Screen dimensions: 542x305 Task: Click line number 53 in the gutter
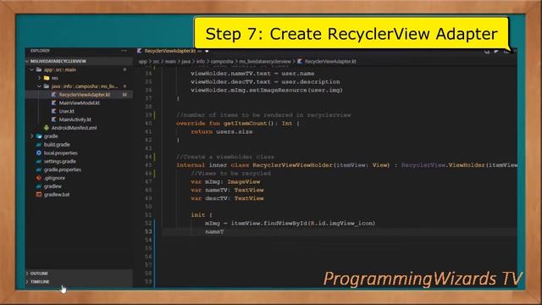[148, 231]
